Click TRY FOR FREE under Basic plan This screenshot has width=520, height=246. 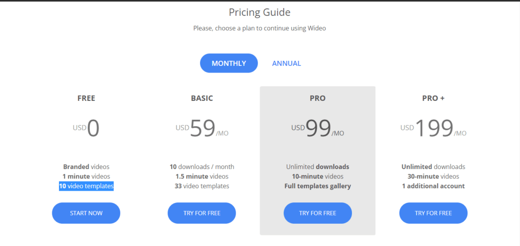click(202, 213)
